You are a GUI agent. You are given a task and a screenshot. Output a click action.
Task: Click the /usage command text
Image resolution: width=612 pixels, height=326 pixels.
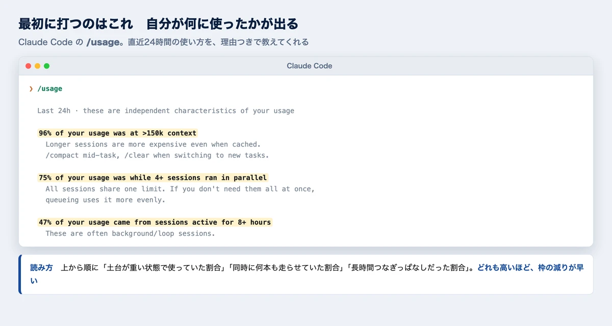click(x=50, y=89)
